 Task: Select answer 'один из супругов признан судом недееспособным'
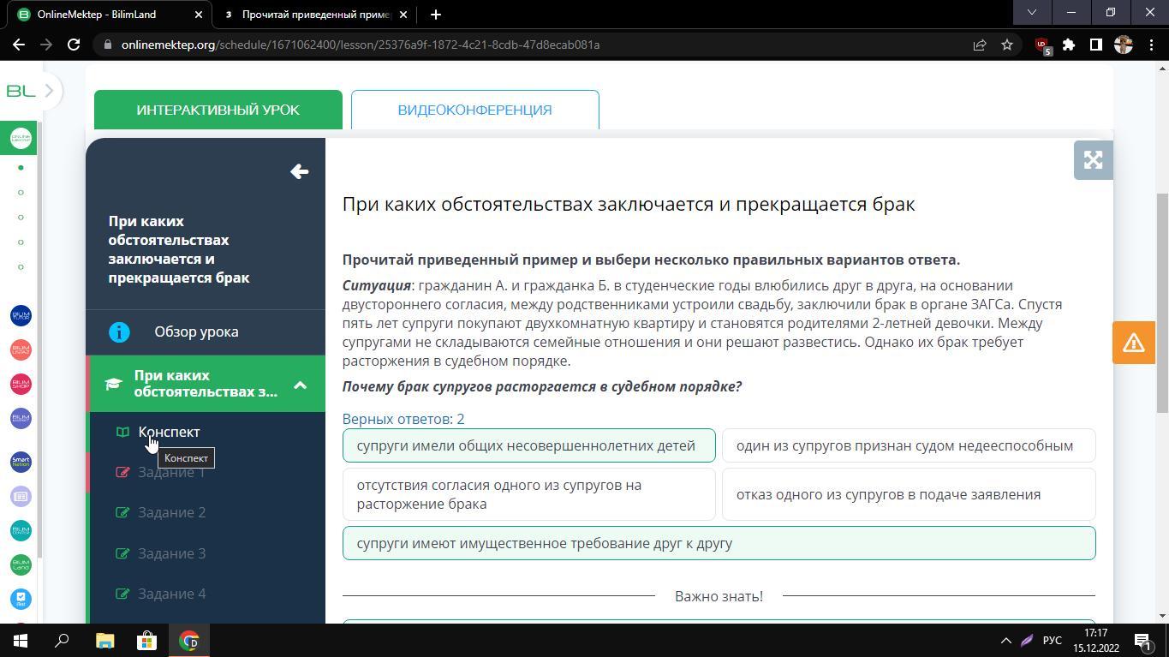click(x=909, y=445)
